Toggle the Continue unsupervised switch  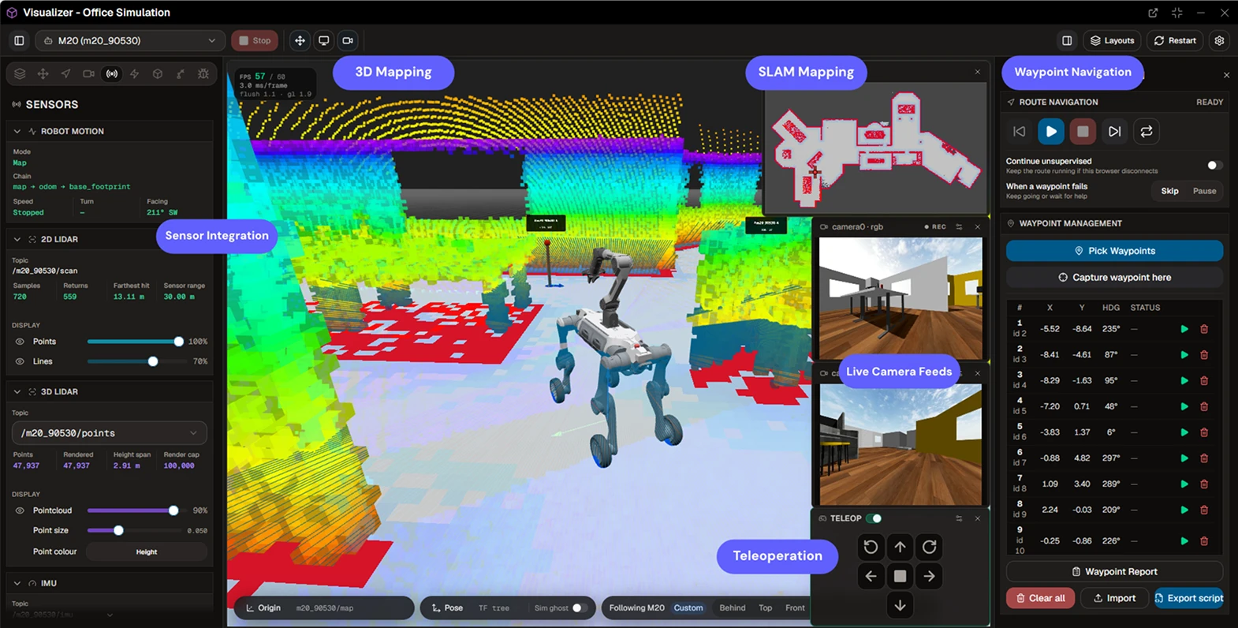pyautogui.click(x=1214, y=165)
